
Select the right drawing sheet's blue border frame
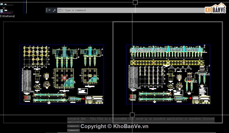168,74
